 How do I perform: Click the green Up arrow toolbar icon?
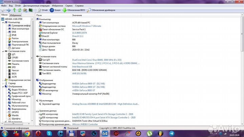tap(14, 10)
